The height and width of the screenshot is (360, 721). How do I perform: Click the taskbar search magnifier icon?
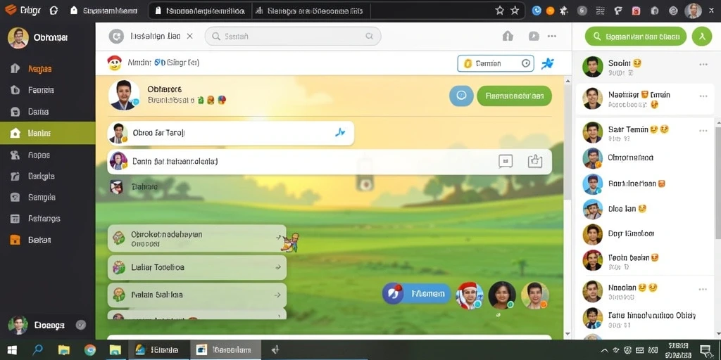pyautogui.click(x=38, y=350)
